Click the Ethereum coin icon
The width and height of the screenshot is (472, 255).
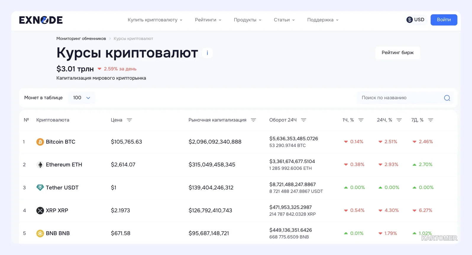[40, 165]
